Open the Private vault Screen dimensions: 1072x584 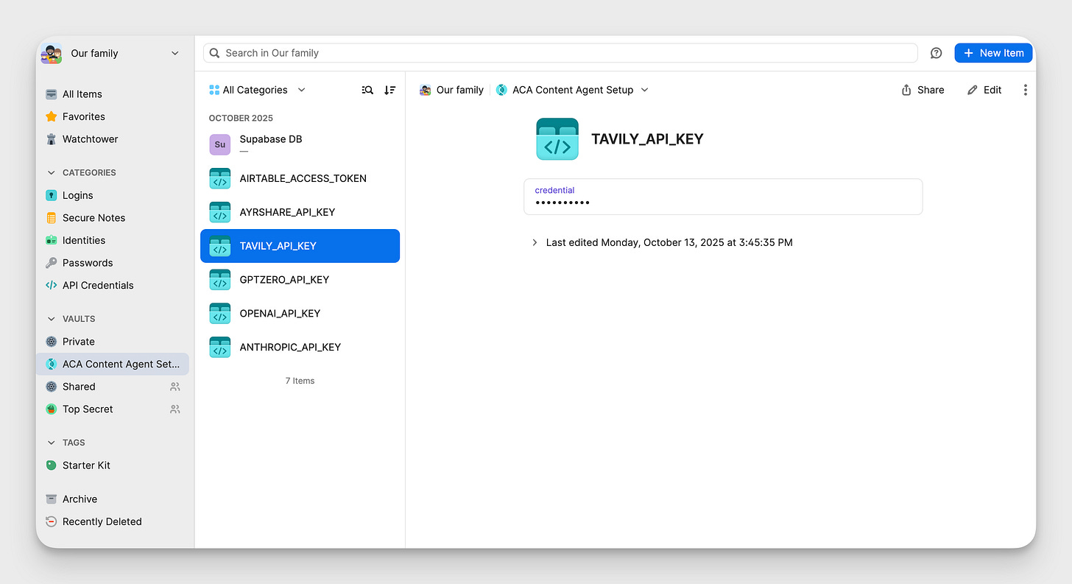[x=112, y=342]
